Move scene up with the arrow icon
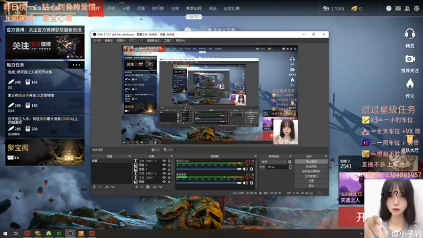 [x=107, y=187]
